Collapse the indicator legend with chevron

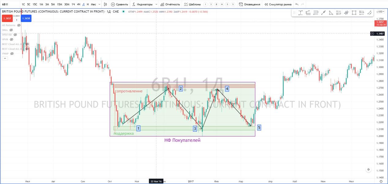coord(4,58)
